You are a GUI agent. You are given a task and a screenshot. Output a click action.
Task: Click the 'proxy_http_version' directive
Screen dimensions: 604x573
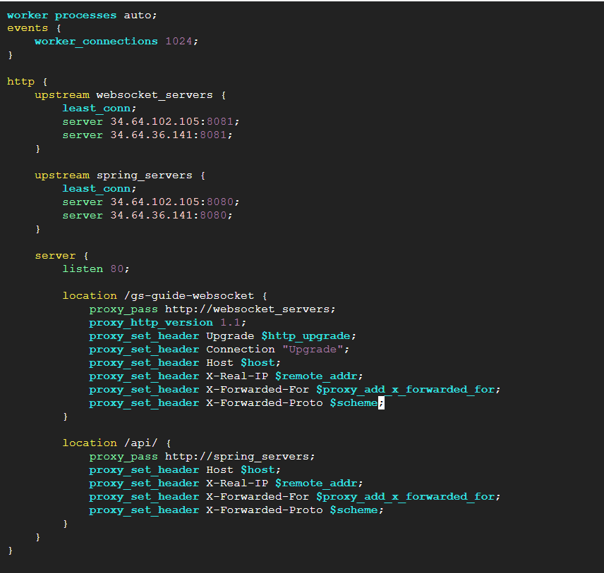coord(150,323)
